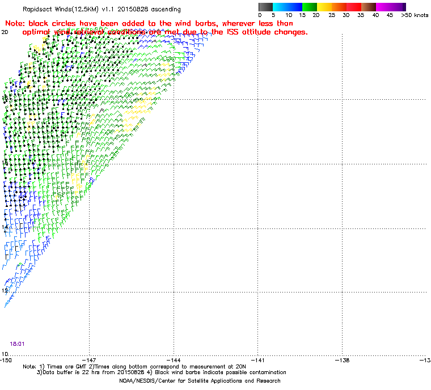Click the cyan 5-10 knots legend segment
The image size is (431, 390).
click(x=280, y=7)
